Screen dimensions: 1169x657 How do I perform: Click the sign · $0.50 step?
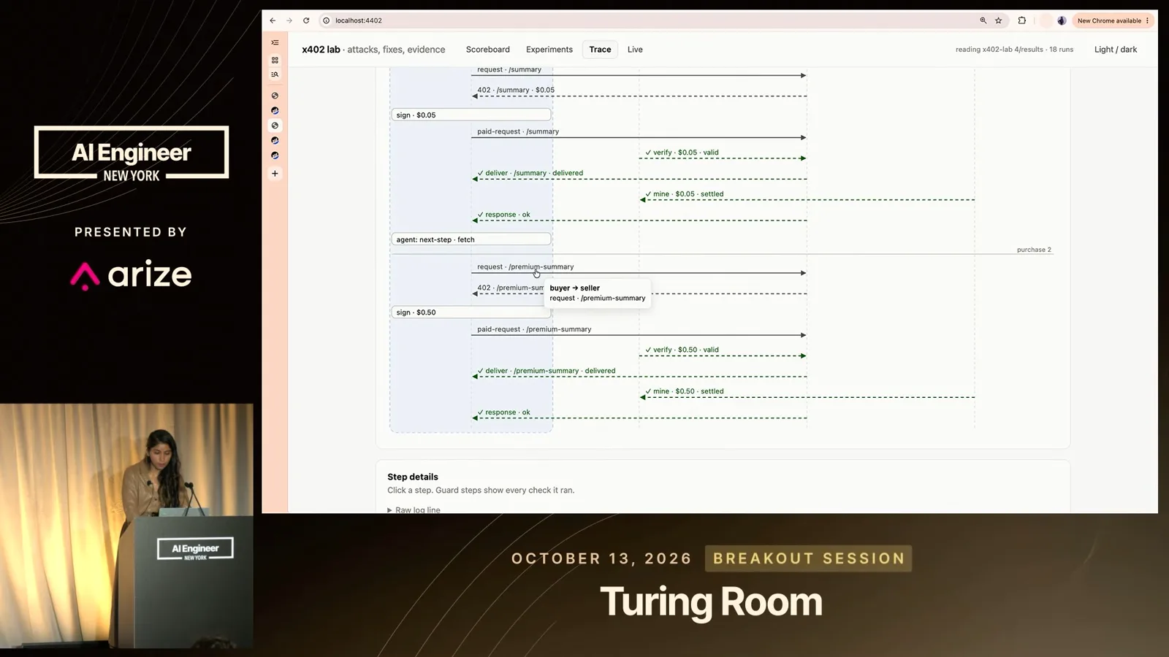471,312
